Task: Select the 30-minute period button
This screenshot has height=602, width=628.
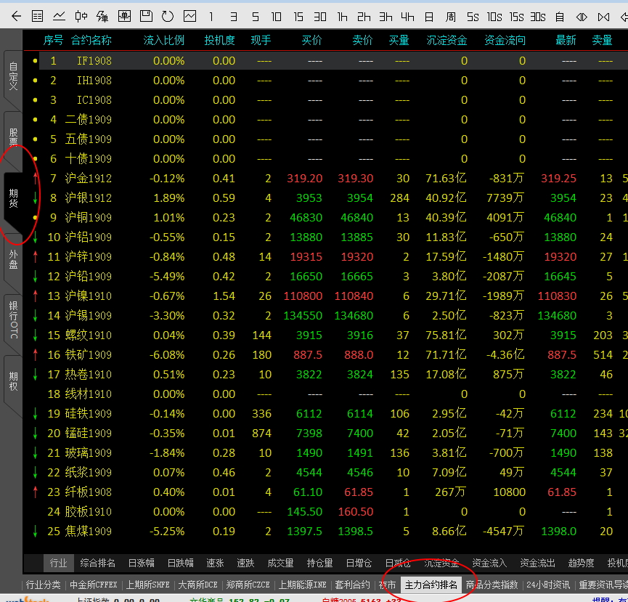Action: 320,16
